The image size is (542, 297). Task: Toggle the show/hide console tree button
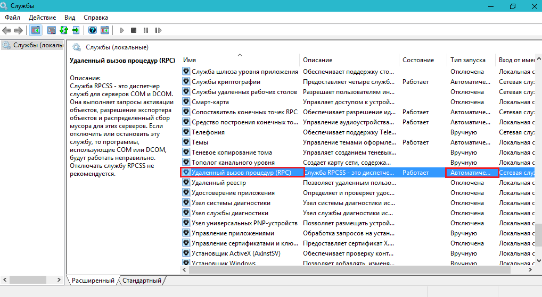36,30
